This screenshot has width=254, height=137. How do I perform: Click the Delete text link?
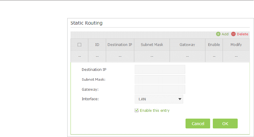tap(242, 34)
